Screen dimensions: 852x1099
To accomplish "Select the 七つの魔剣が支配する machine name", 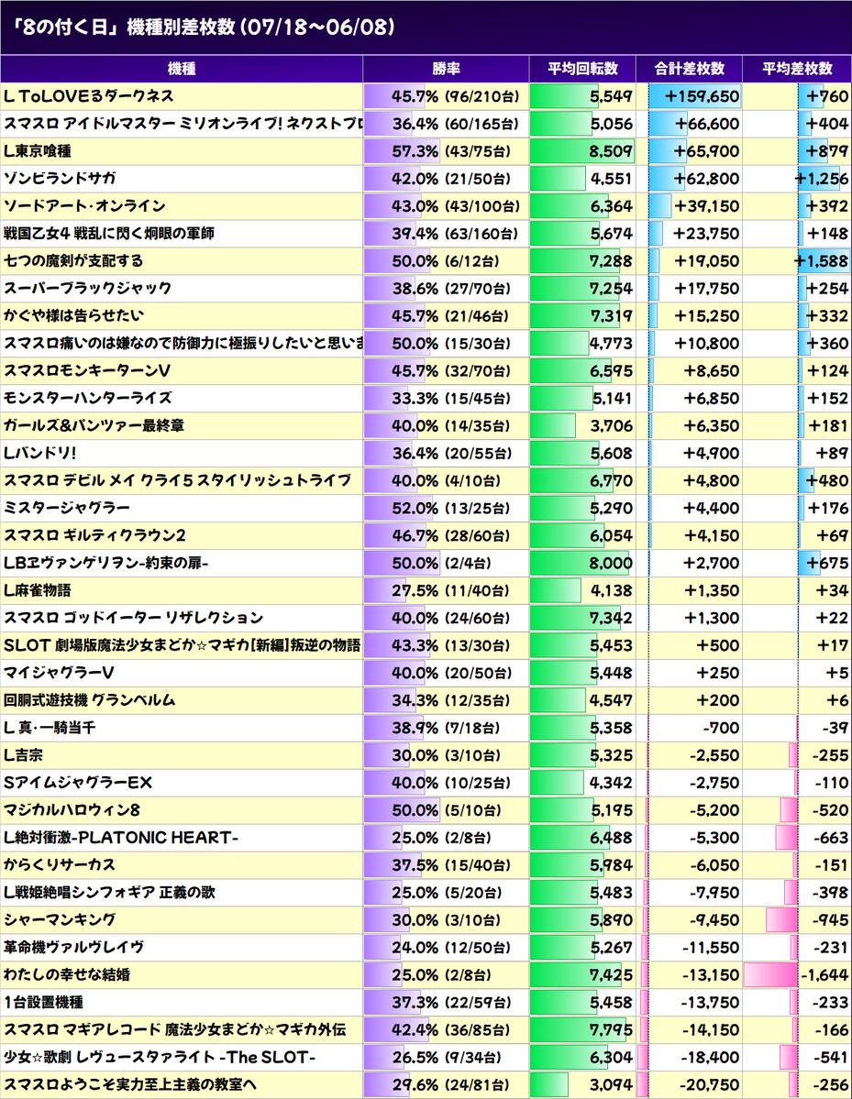I will click(73, 260).
